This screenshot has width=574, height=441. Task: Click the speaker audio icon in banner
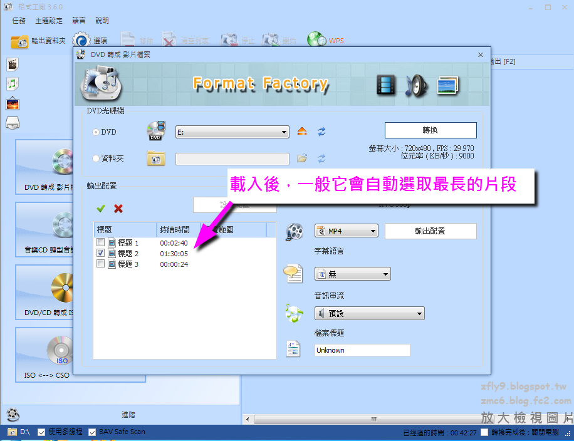click(416, 85)
